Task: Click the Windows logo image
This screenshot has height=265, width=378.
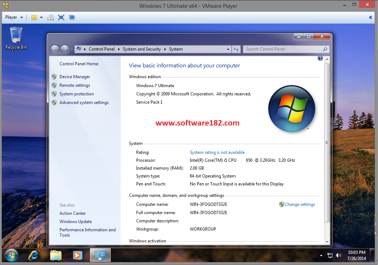Action: (291, 109)
